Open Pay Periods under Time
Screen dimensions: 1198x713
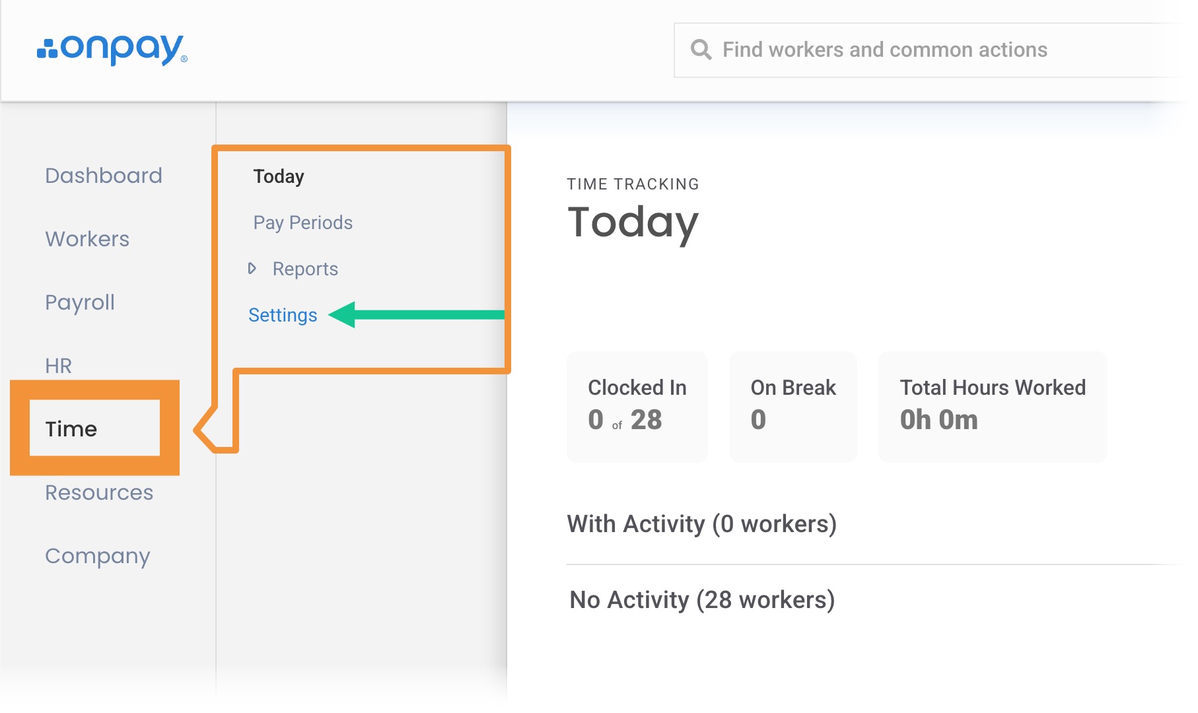pyautogui.click(x=303, y=222)
